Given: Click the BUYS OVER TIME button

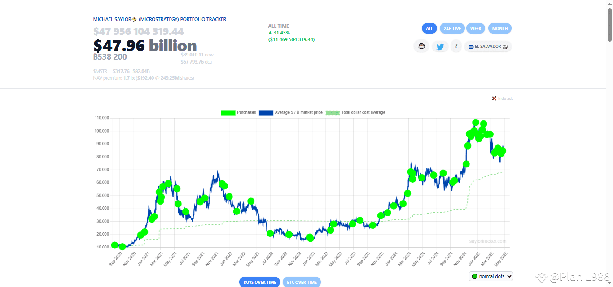Looking at the screenshot, I should [259, 282].
